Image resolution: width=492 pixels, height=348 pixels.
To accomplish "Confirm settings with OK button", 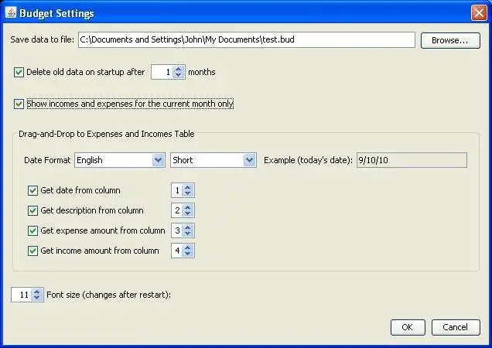I will [x=408, y=327].
